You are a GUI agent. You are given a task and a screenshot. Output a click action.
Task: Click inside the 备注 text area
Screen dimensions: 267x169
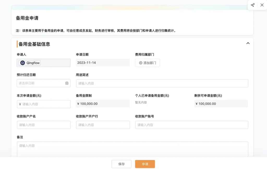[x=132, y=149]
